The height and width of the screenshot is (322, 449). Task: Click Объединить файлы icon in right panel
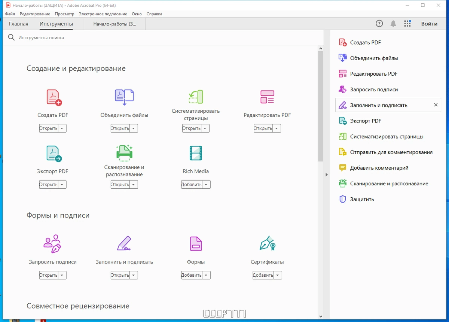click(342, 58)
